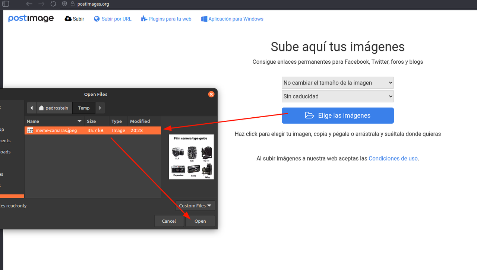Click the globe icon beside Subir por URL
This screenshot has width=477, height=270.
click(97, 19)
